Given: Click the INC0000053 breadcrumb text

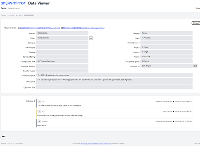Looking at the screenshot, I should (29, 15).
